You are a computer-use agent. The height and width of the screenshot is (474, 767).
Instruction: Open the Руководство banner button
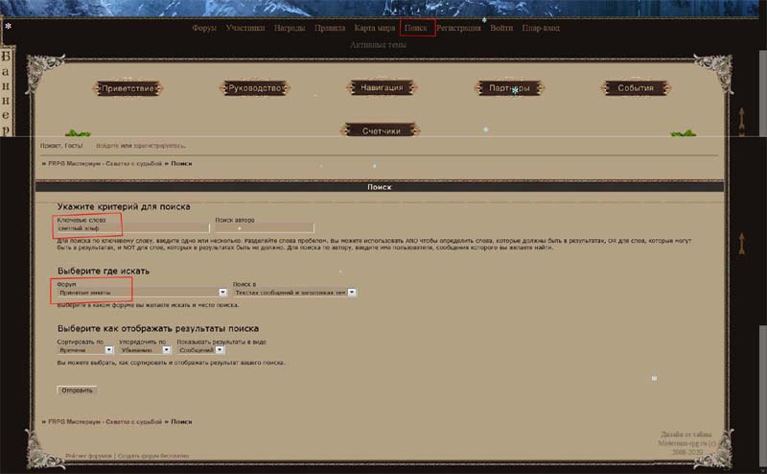pyautogui.click(x=255, y=88)
